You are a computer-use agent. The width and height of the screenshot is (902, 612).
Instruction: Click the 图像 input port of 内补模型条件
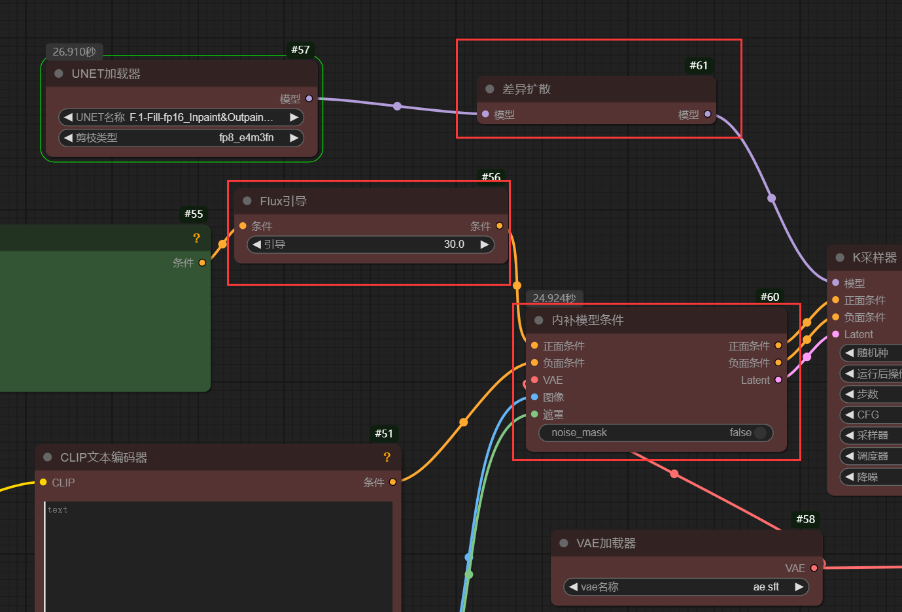534,397
